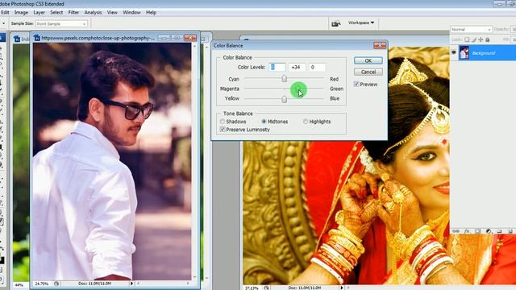The image size is (516, 290).
Task: Open the Edit menu
Action: click(5, 12)
